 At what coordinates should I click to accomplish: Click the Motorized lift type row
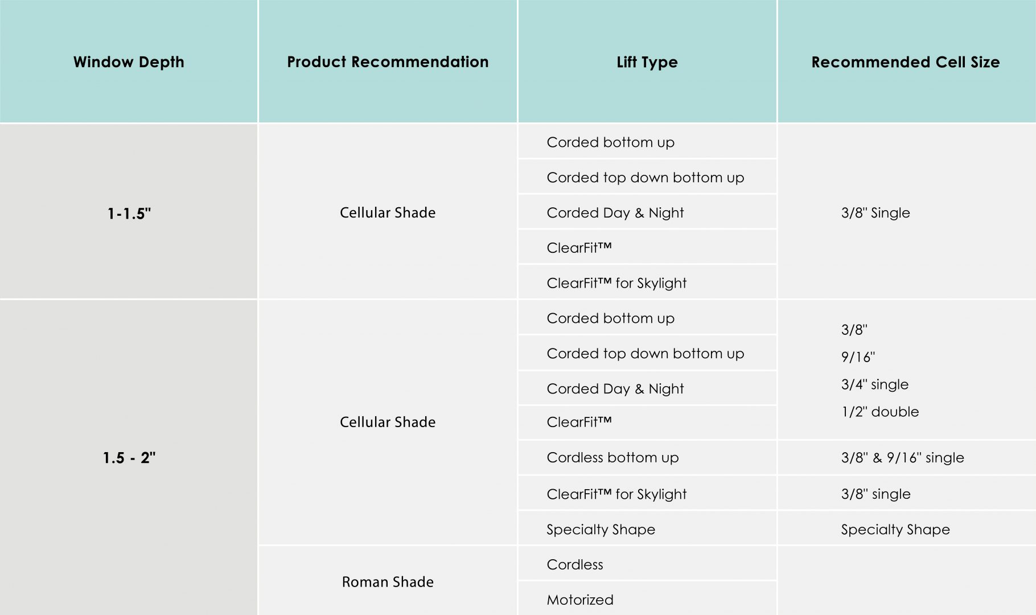[x=580, y=600]
